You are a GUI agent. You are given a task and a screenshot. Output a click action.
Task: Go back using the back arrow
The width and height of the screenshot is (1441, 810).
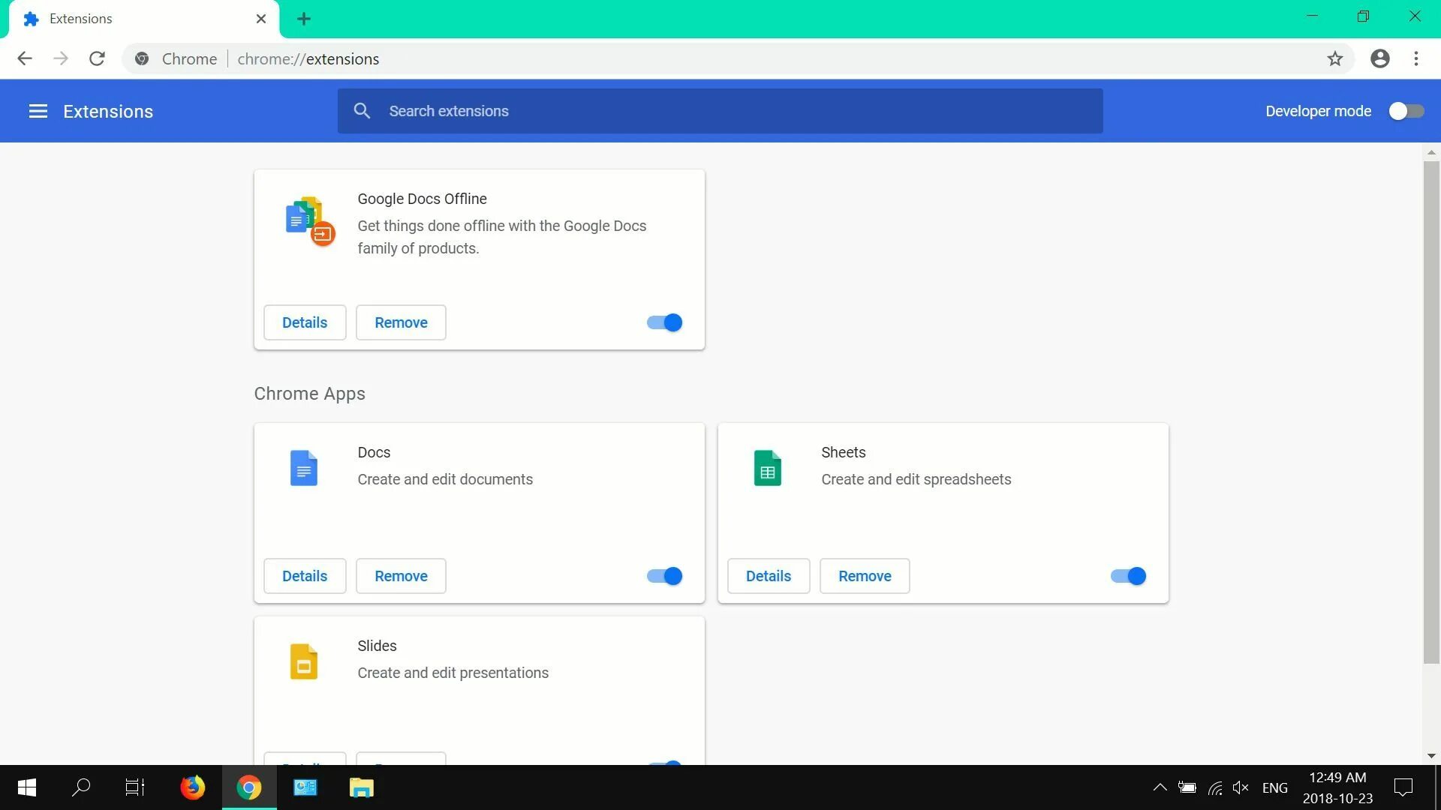pyautogui.click(x=25, y=58)
